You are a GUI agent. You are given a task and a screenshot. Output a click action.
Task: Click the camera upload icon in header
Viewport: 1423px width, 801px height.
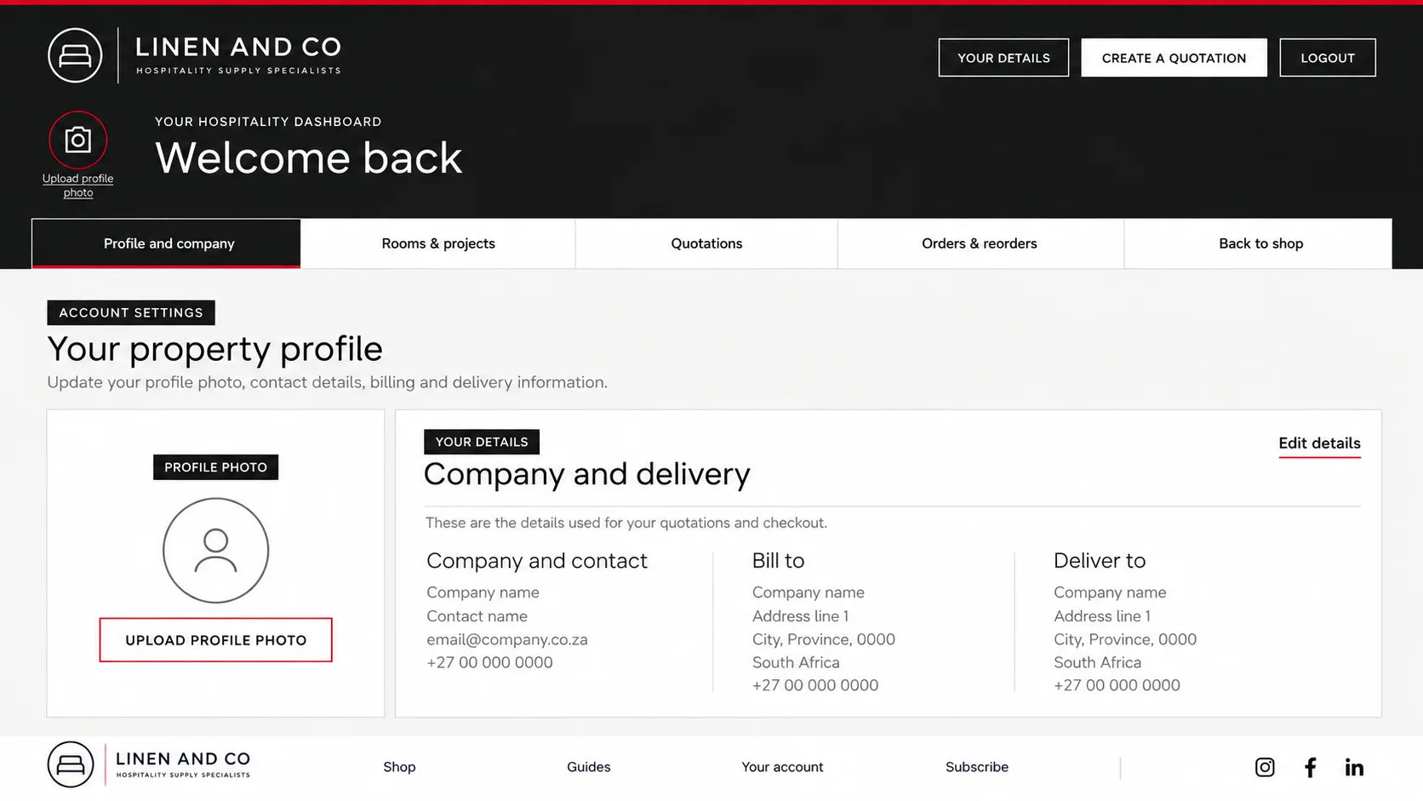[77, 140]
